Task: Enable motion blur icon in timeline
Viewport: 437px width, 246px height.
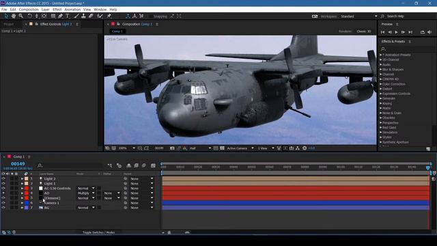Action: point(144,165)
